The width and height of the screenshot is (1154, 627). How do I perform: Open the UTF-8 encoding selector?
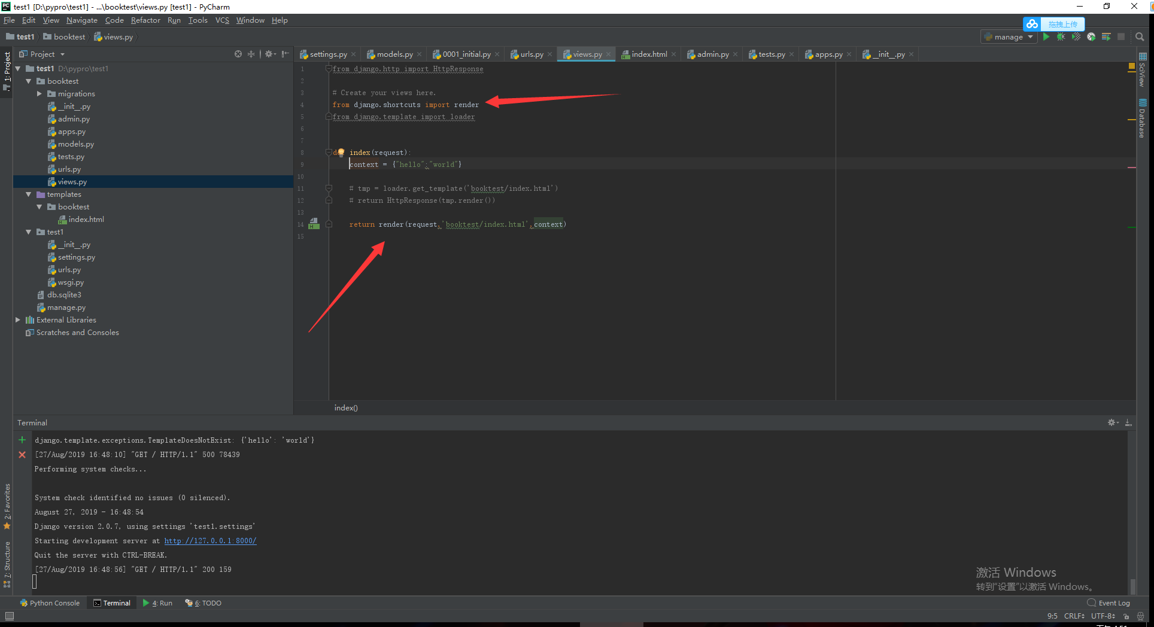pyautogui.click(x=1103, y=616)
